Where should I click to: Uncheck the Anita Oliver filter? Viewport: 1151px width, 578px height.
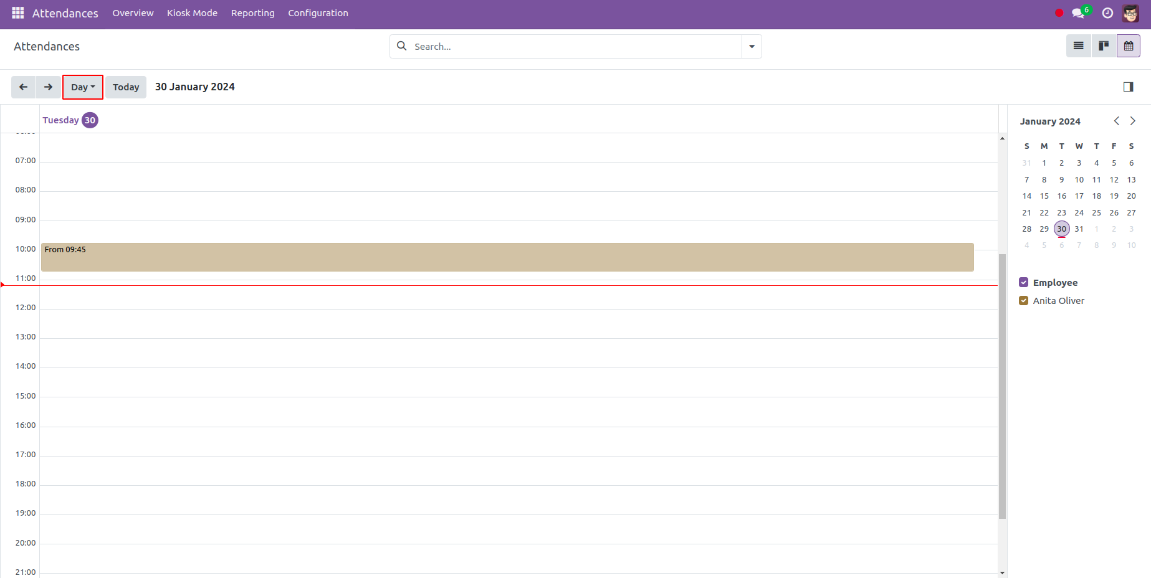point(1023,300)
